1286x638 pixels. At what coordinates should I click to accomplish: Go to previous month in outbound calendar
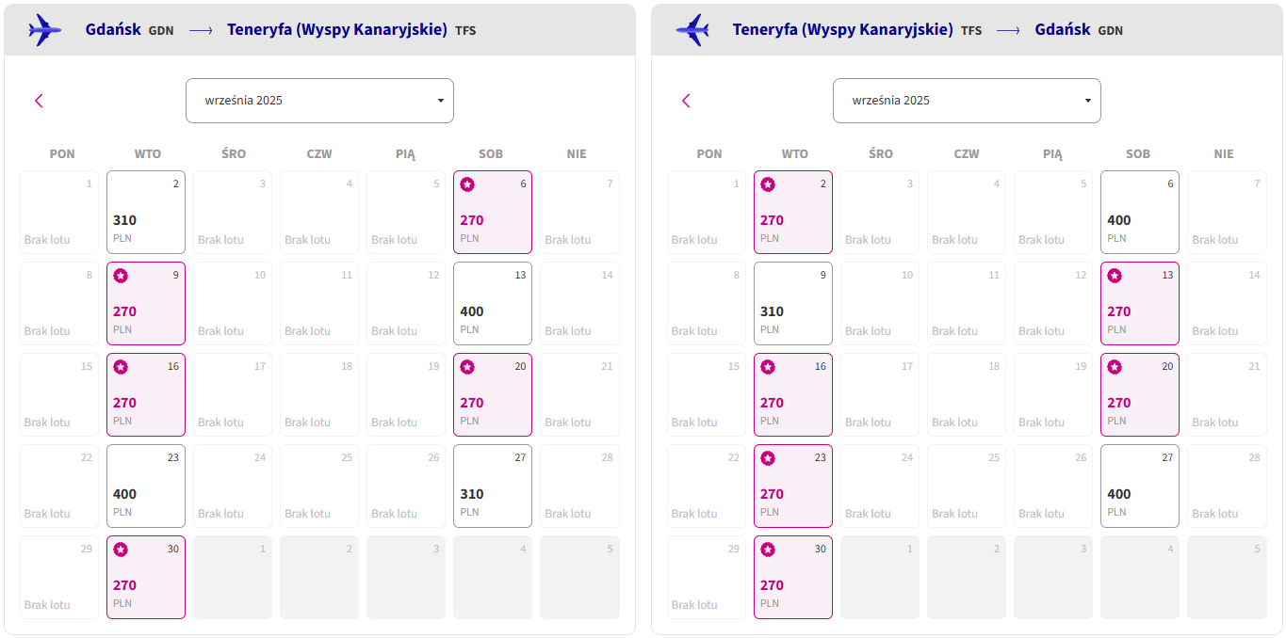39,101
